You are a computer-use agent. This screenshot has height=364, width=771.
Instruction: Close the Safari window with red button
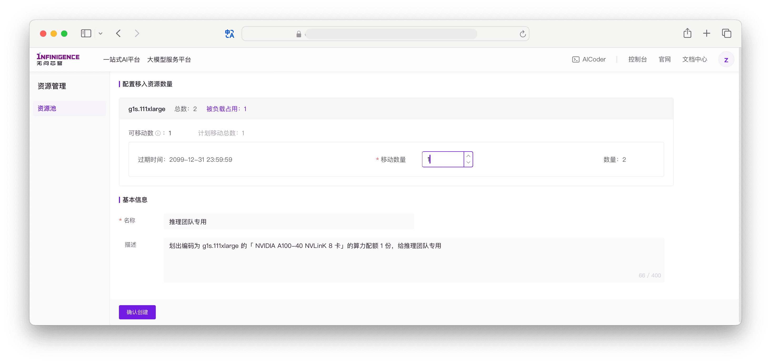(43, 34)
